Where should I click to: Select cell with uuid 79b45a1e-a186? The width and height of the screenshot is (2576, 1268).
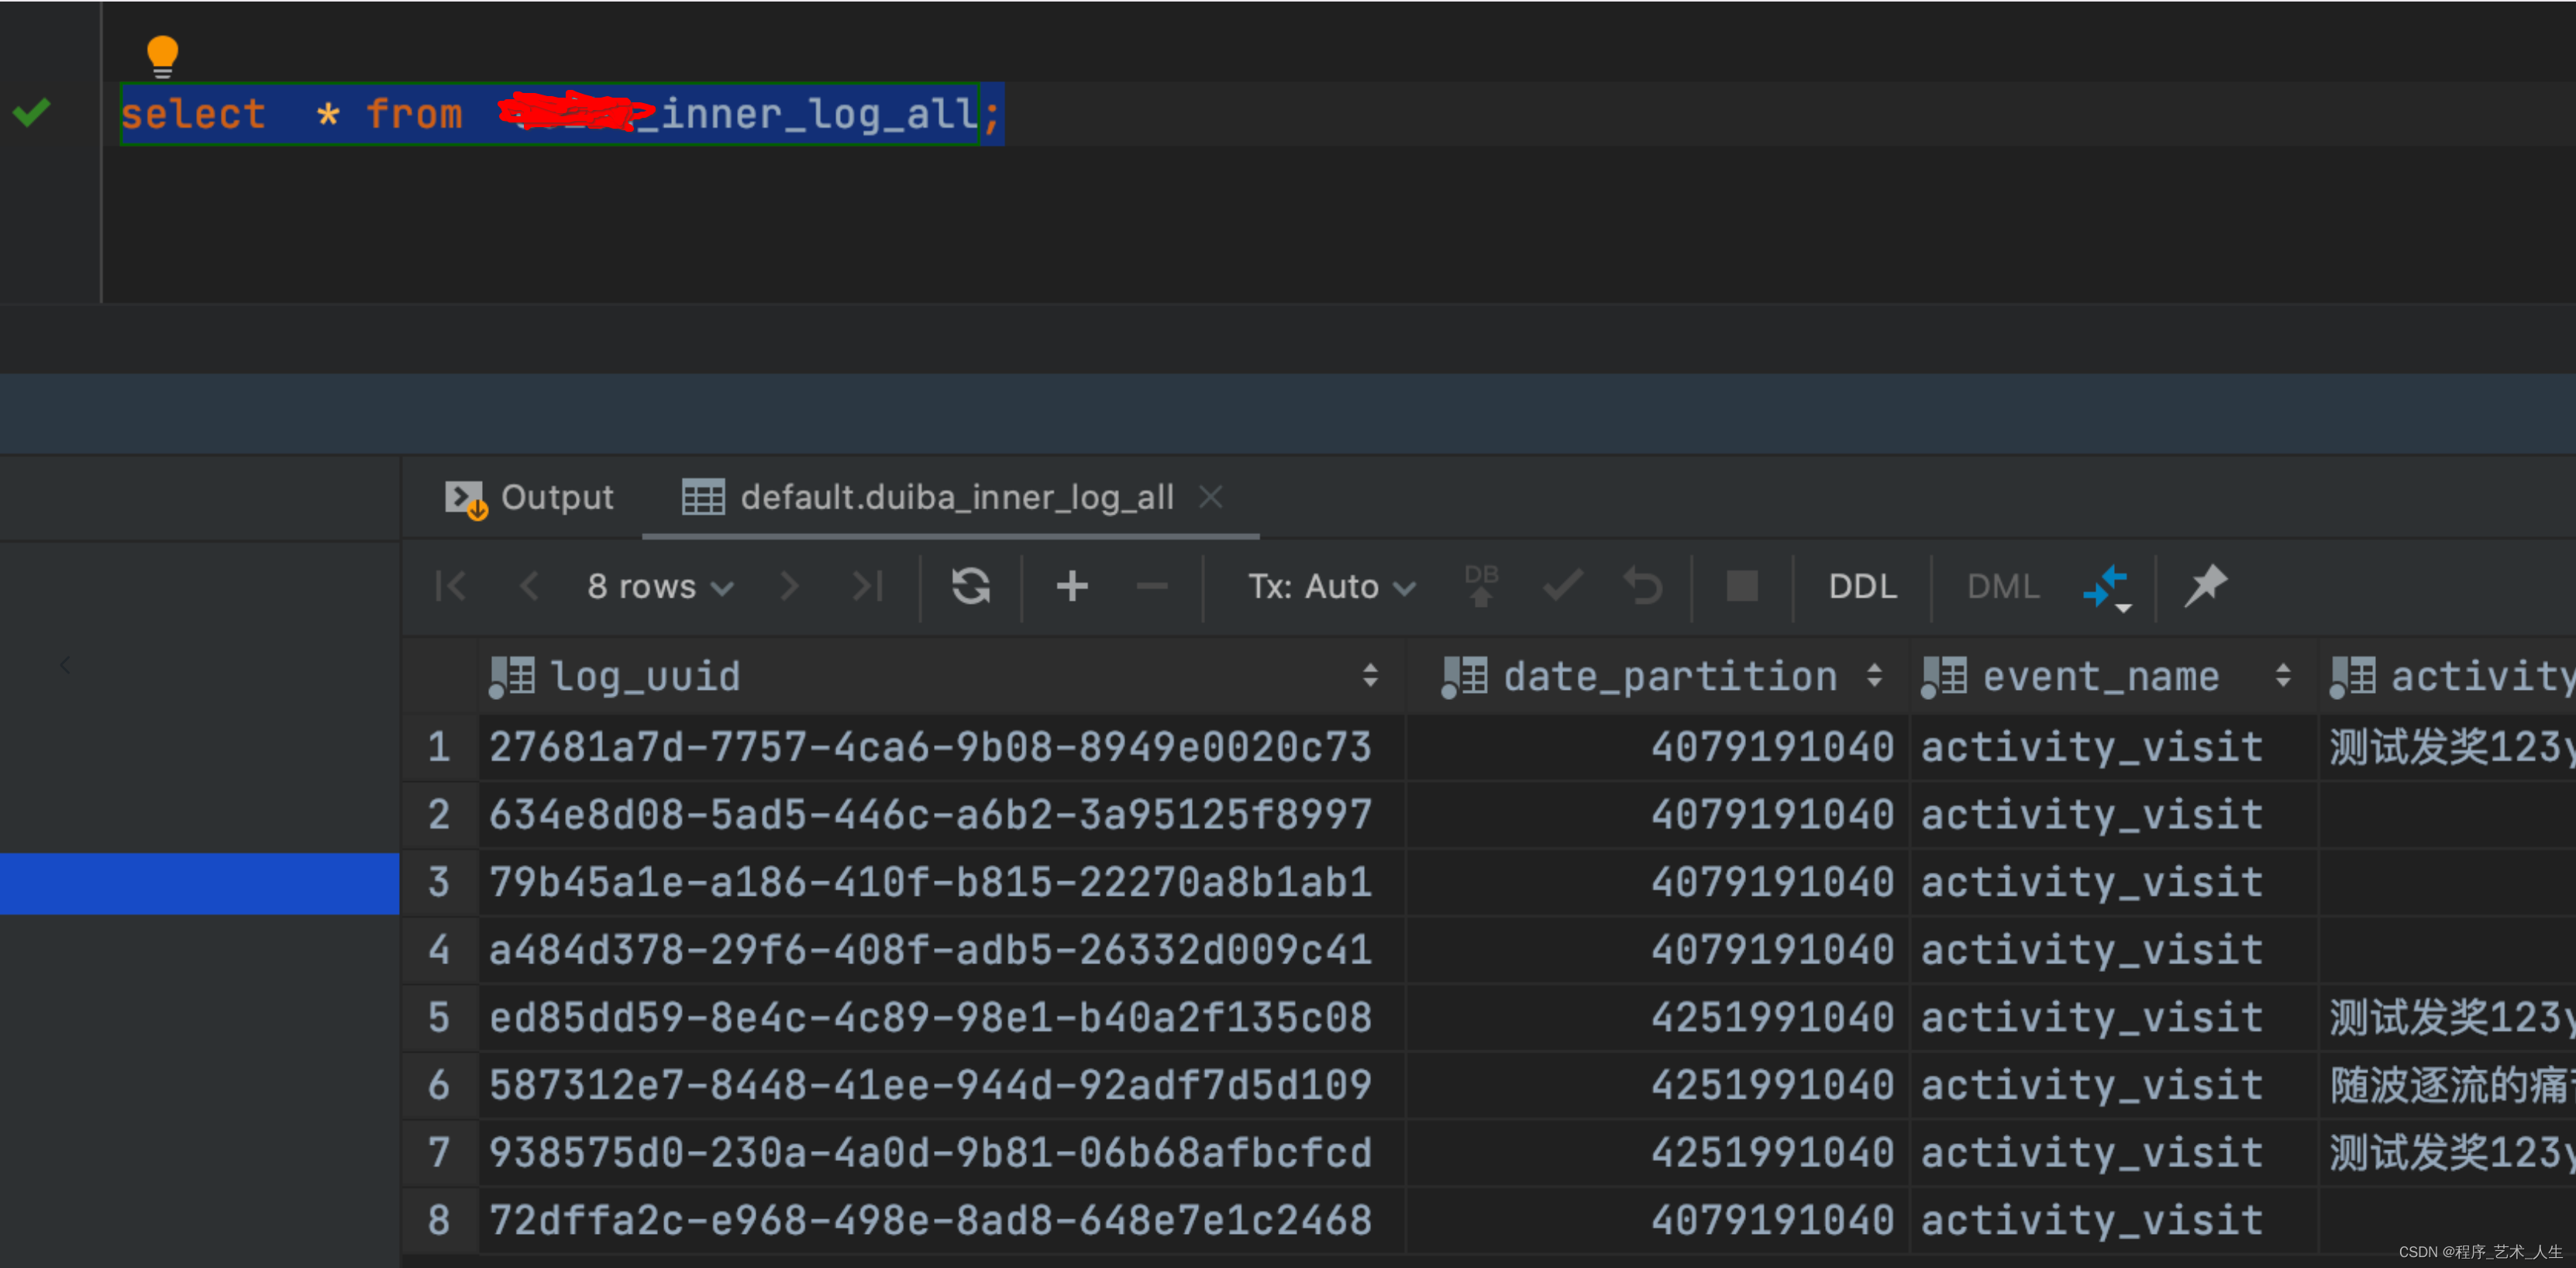[930, 883]
